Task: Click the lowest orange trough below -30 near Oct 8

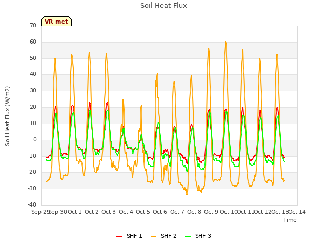Action: tap(187, 194)
